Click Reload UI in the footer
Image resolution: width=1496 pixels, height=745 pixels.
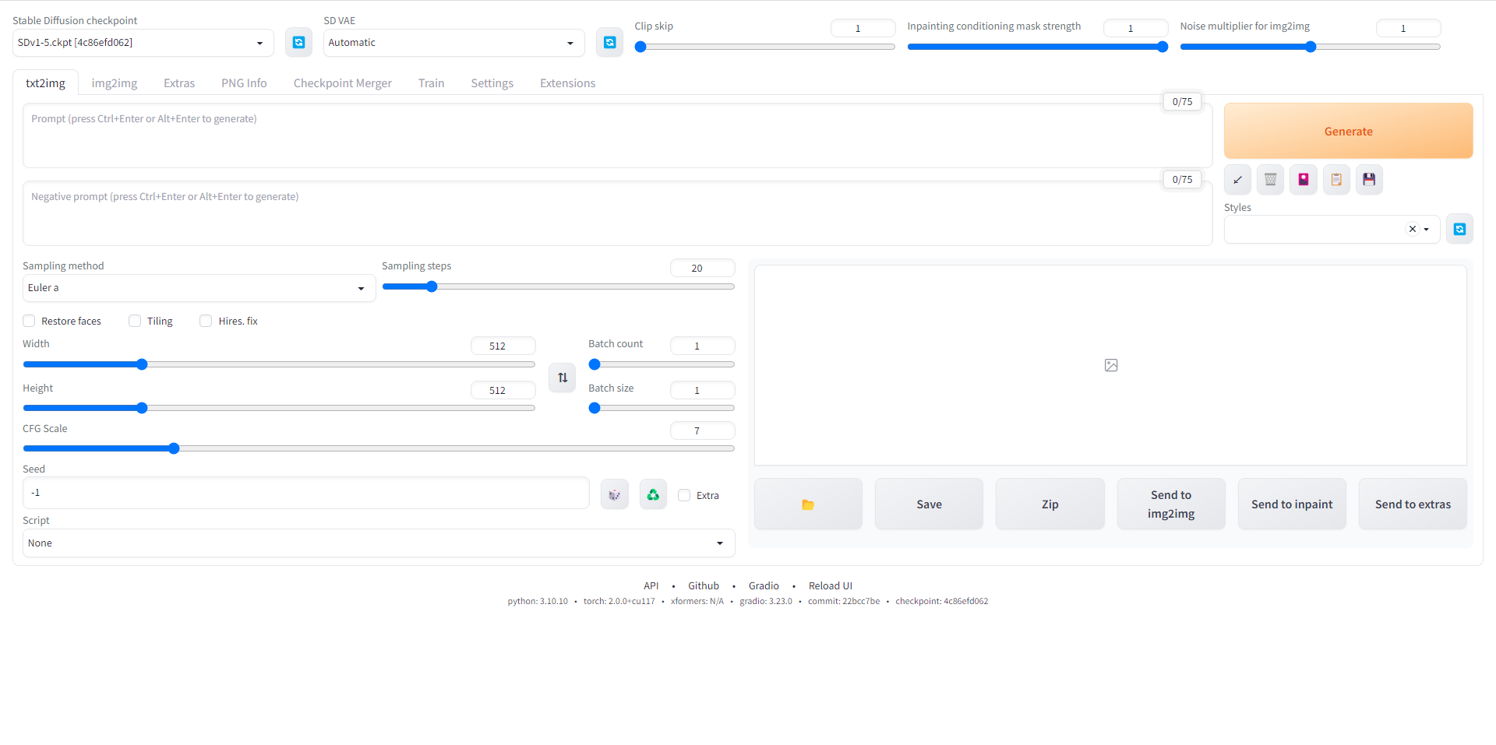[831, 586]
